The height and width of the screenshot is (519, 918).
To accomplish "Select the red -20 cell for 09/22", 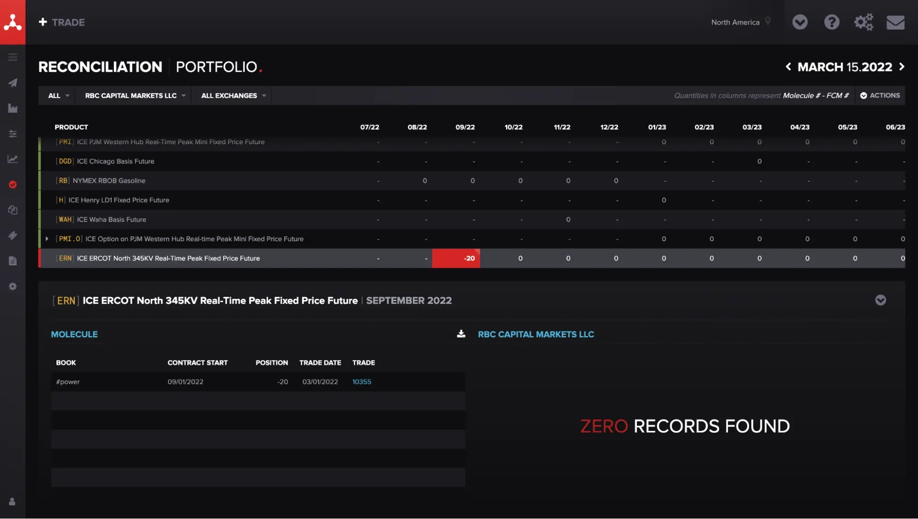I will click(456, 258).
